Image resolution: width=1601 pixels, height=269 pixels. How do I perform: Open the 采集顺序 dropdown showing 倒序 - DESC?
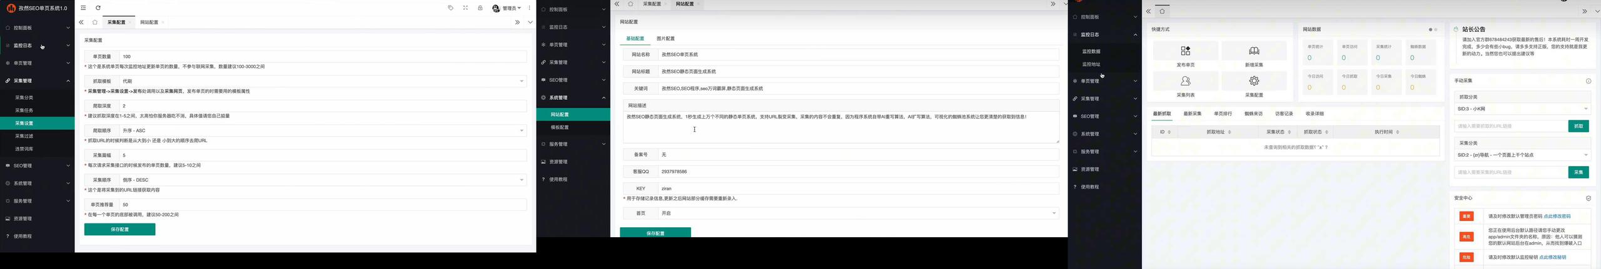click(323, 180)
